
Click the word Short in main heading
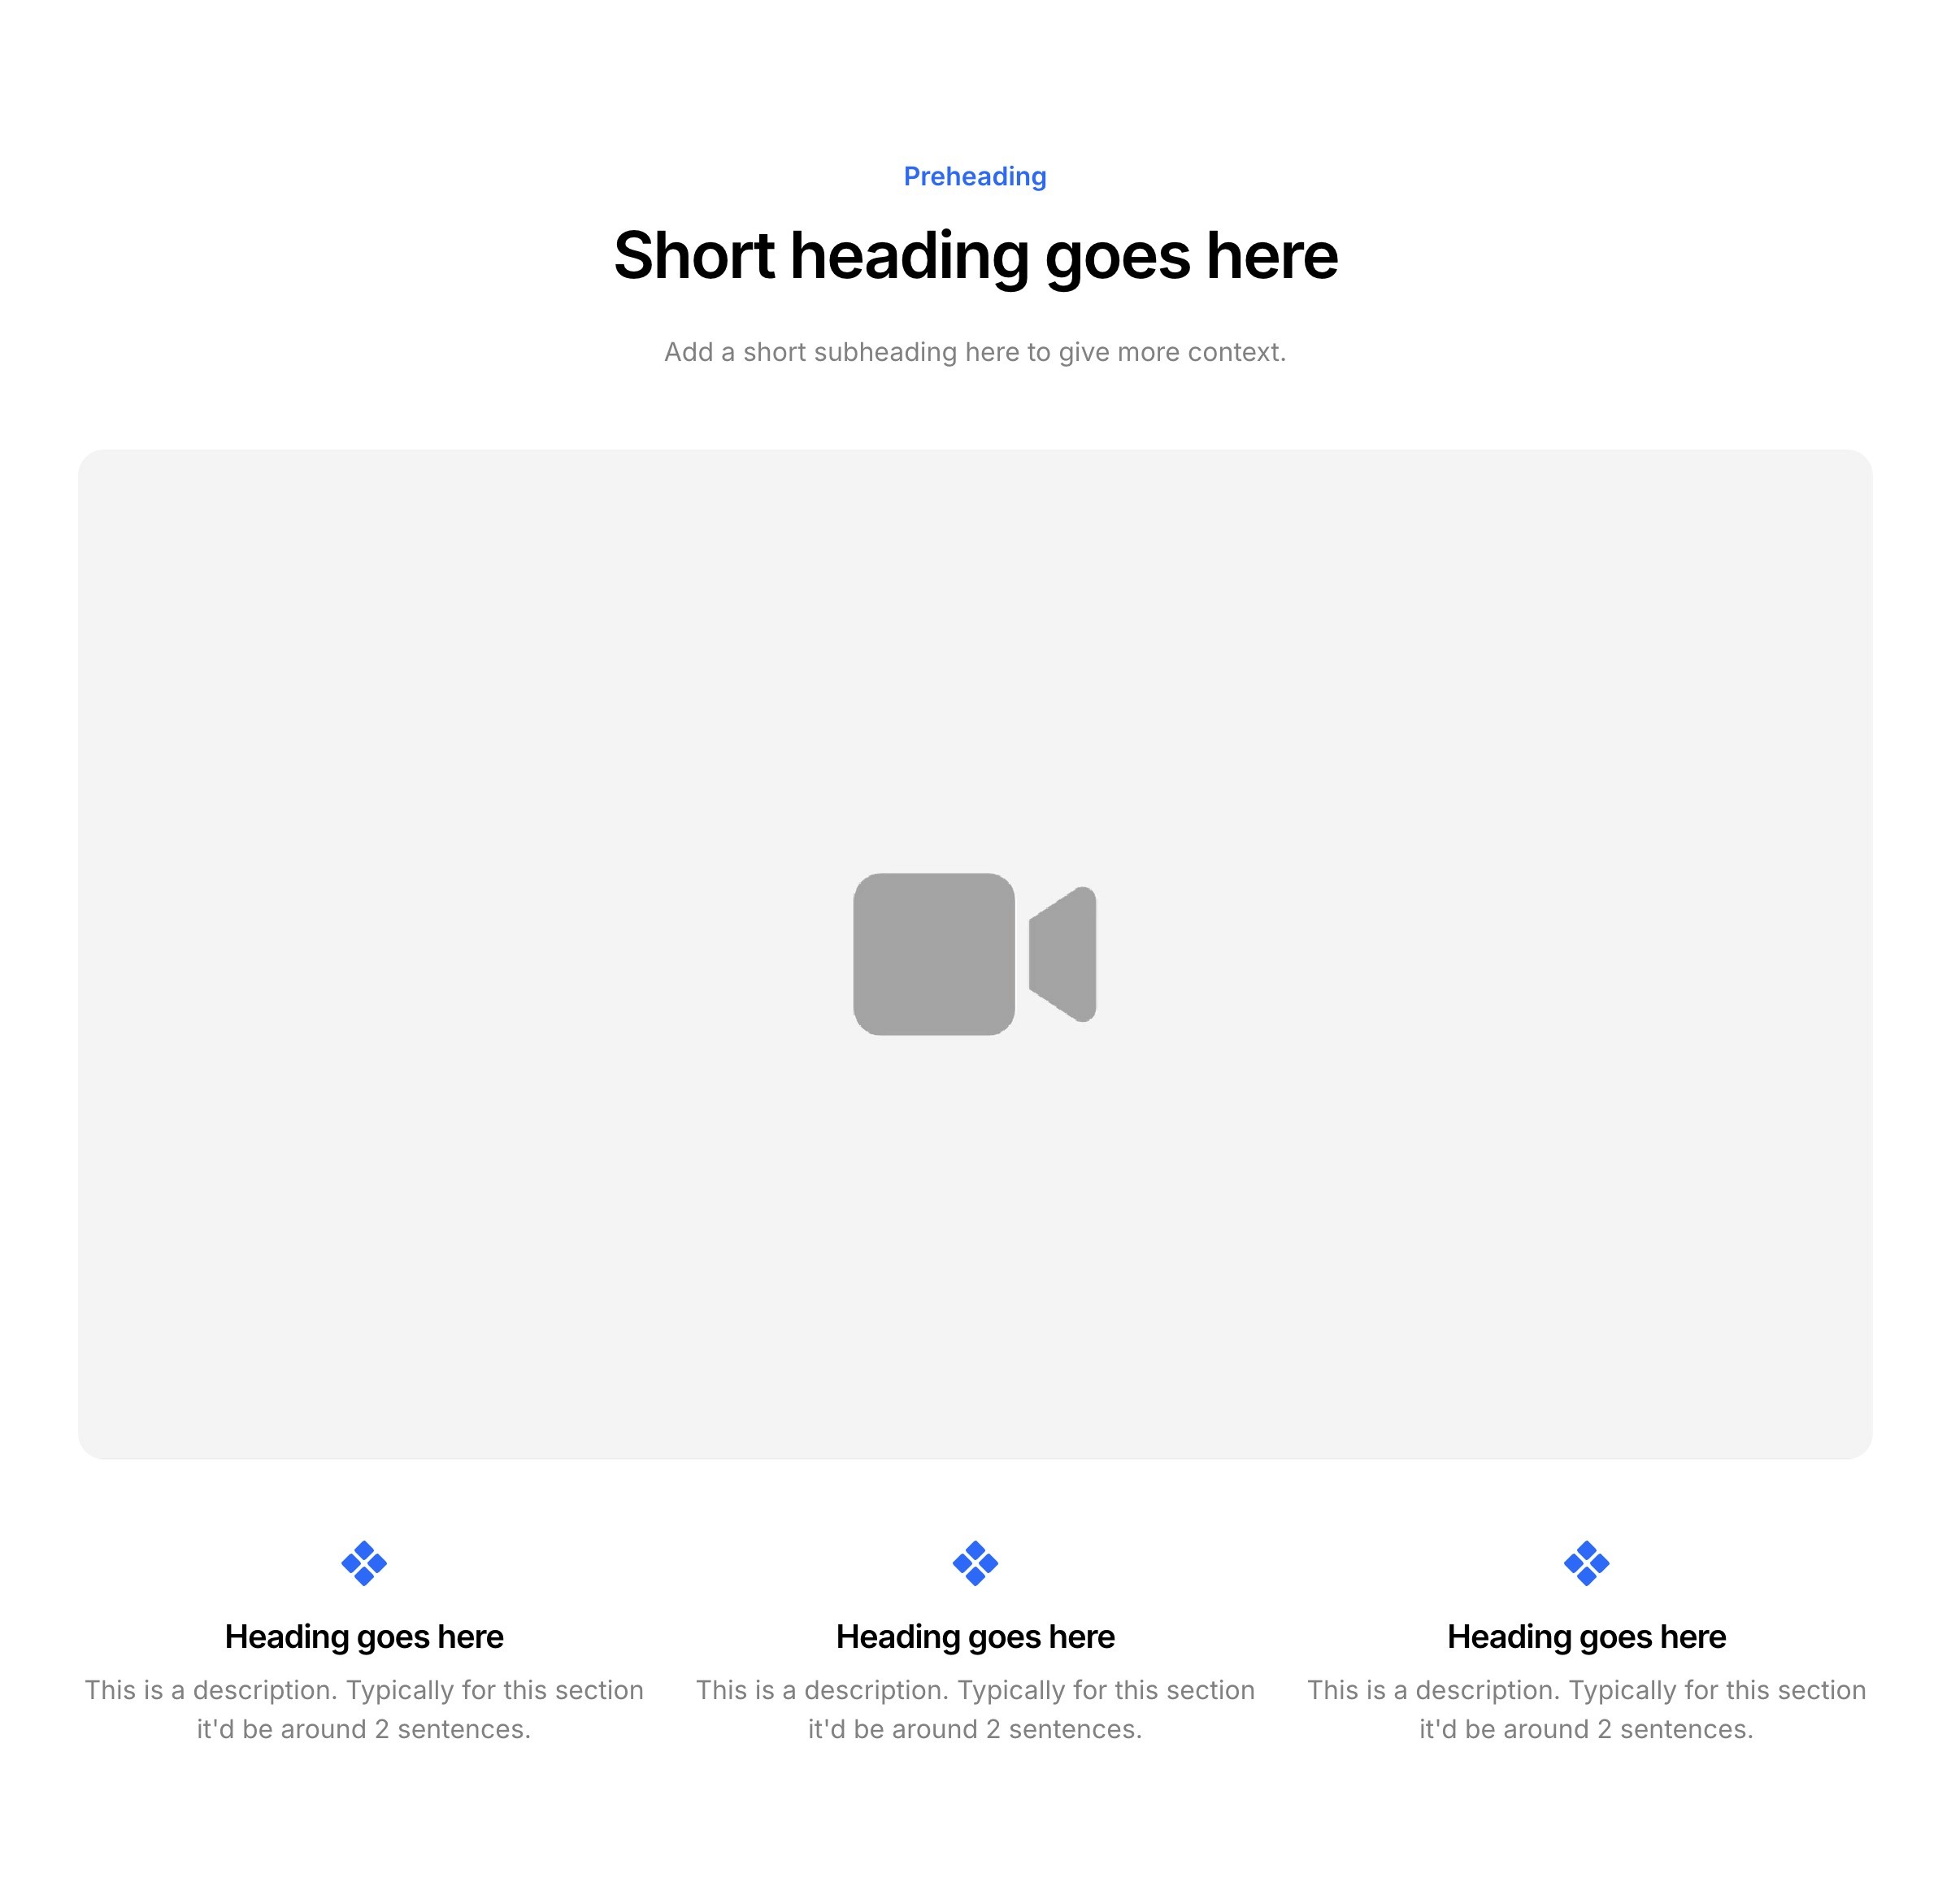pos(694,255)
